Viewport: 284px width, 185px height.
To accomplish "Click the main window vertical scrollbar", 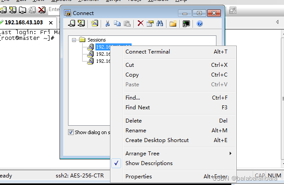I will coord(283,99).
